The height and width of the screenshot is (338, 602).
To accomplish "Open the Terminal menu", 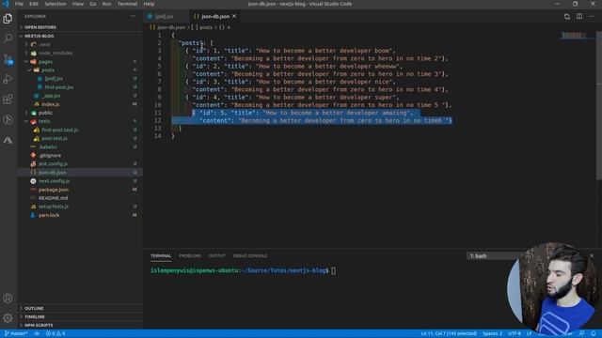I will [x=128, y=4].
